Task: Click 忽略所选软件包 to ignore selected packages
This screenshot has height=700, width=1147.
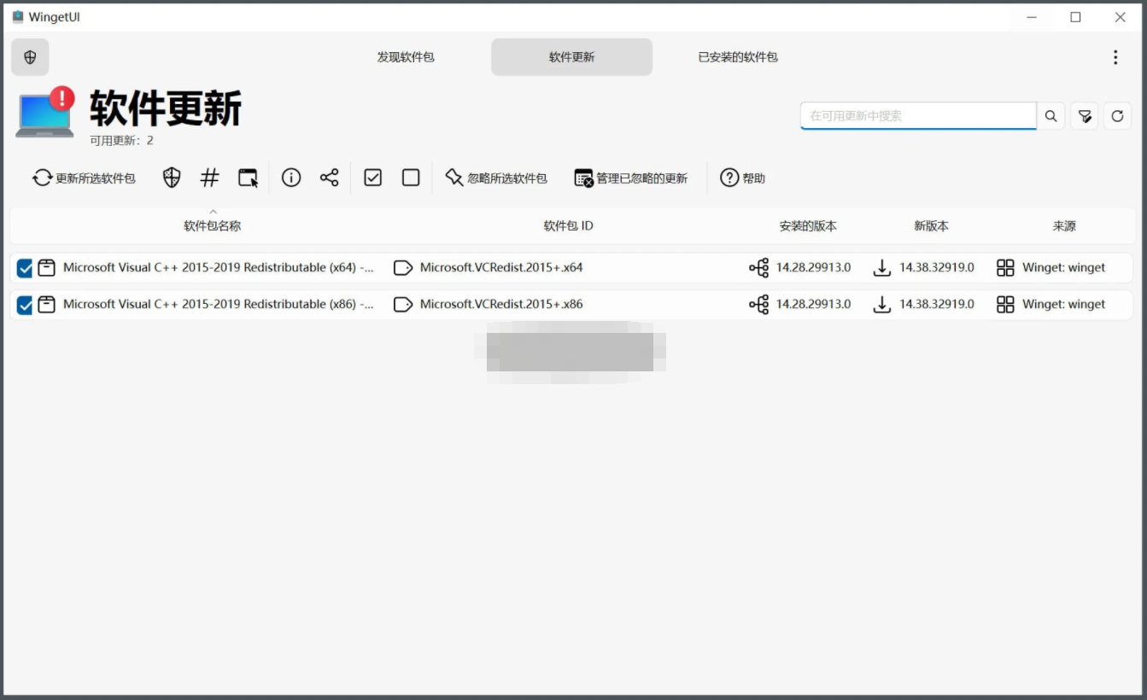Action: coord(496,178)
